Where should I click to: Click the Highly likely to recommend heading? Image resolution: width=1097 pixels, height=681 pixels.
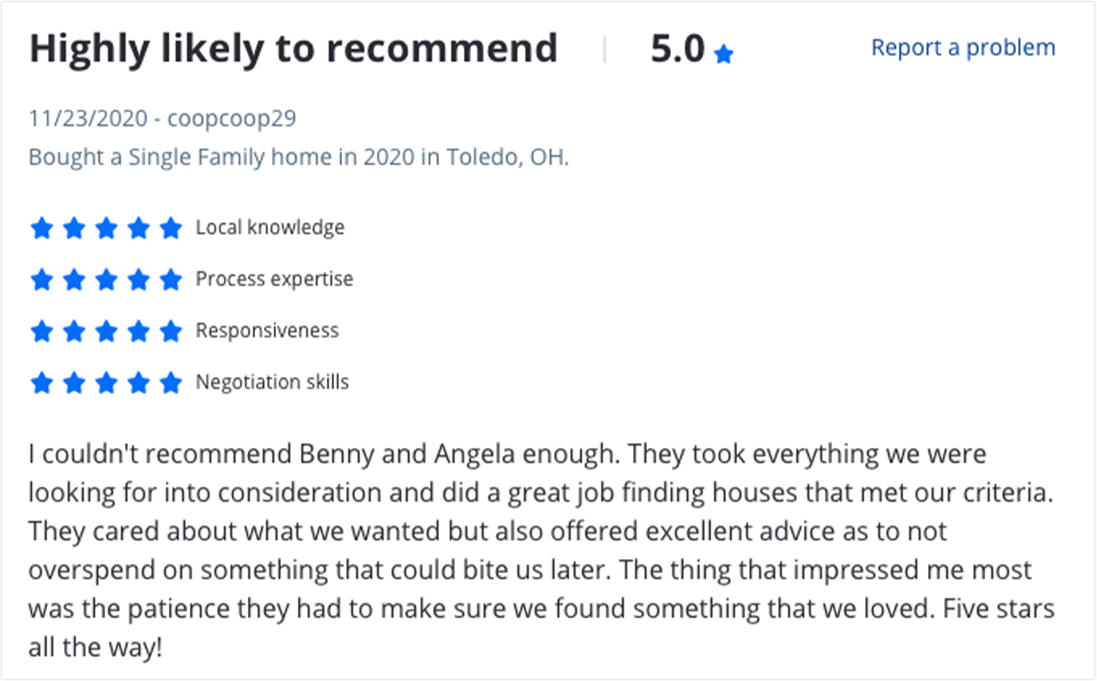(x=293, y=49)
